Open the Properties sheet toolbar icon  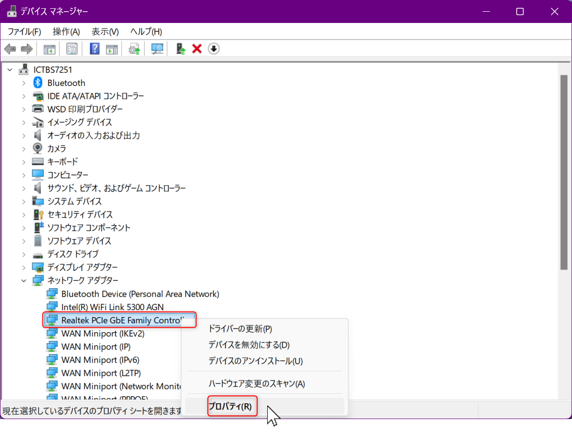(x=72, y=48)
